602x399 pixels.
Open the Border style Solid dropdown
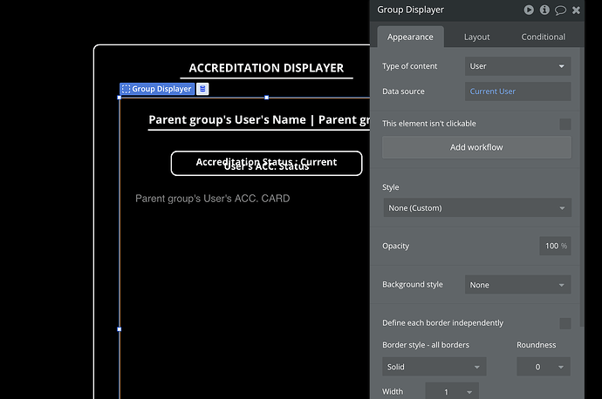[x=434, y=367]
